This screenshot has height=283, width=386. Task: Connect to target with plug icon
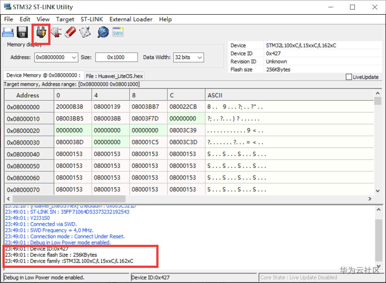coord(41,32)
